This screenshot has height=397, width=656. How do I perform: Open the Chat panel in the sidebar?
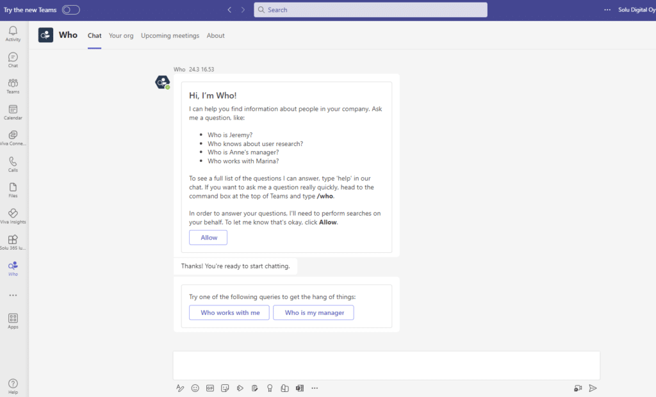[13, 59]
